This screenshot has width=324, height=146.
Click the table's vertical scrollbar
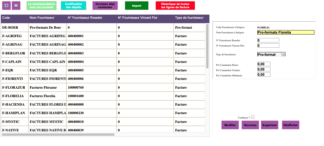pos(207,47)
